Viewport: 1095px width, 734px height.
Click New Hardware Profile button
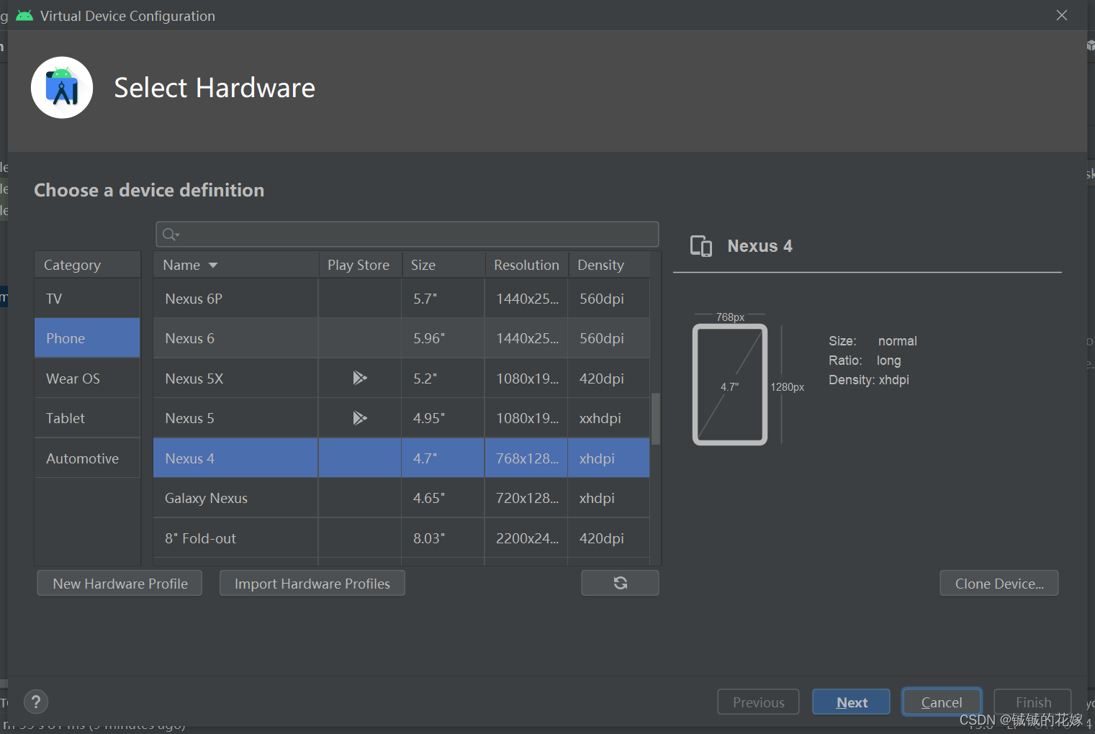click(120, 584)
